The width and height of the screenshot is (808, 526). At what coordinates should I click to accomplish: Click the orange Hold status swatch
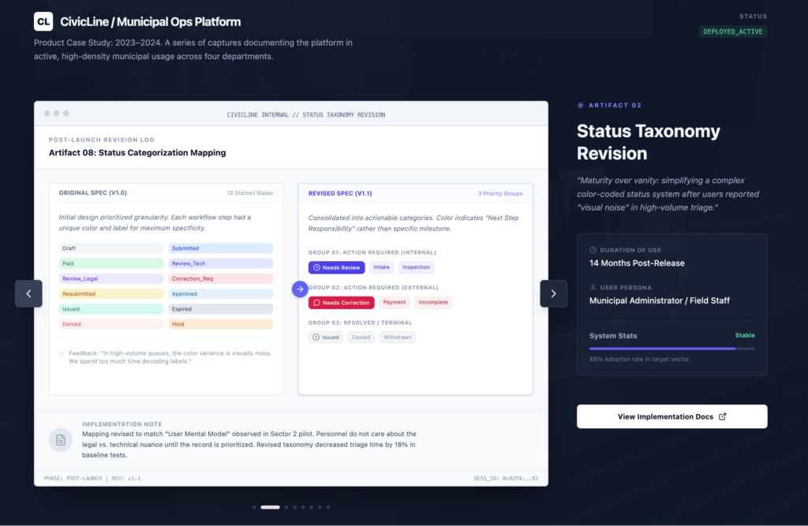coord(221,324)
